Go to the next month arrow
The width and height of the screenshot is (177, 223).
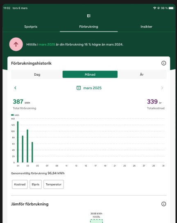coord(162,88)
